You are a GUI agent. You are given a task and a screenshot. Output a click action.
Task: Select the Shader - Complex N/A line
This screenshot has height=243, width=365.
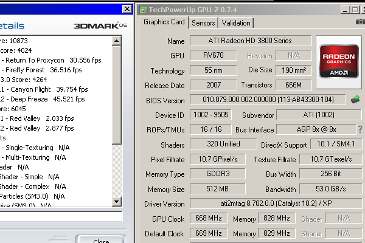(33, 187)
